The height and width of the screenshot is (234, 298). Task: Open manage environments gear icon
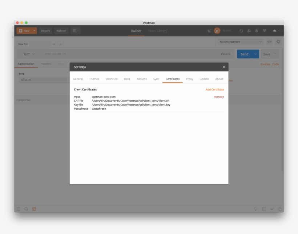coord(278,42)
